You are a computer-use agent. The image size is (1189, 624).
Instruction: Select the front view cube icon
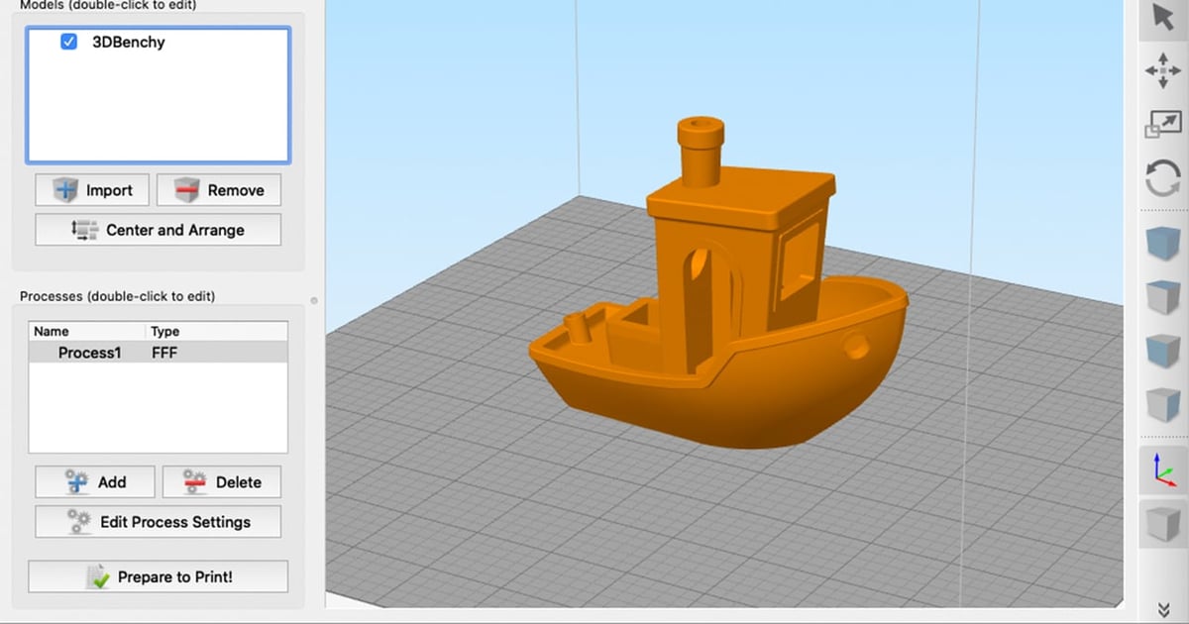click(x=1163, y=352)
